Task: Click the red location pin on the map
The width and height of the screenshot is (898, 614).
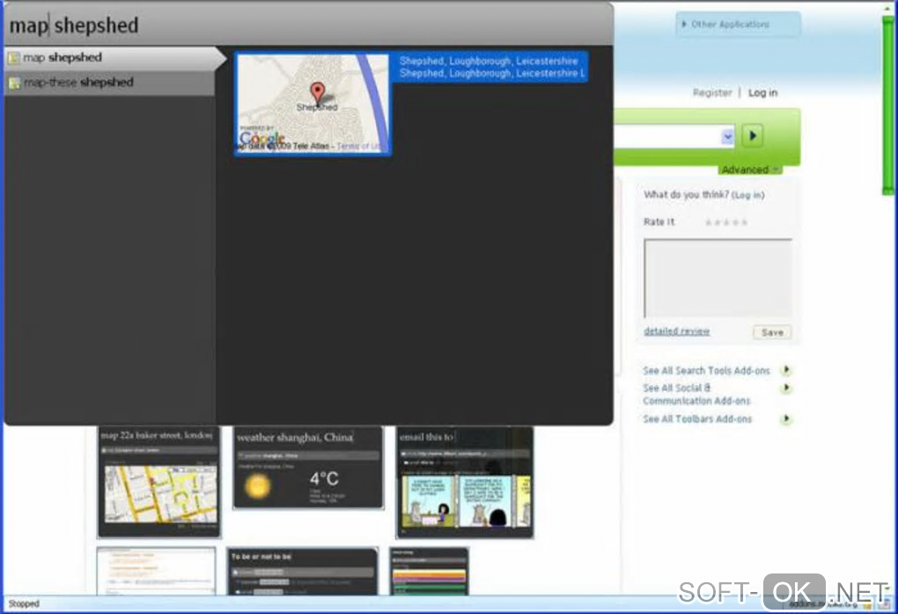Action: click(x=317, y=93)
